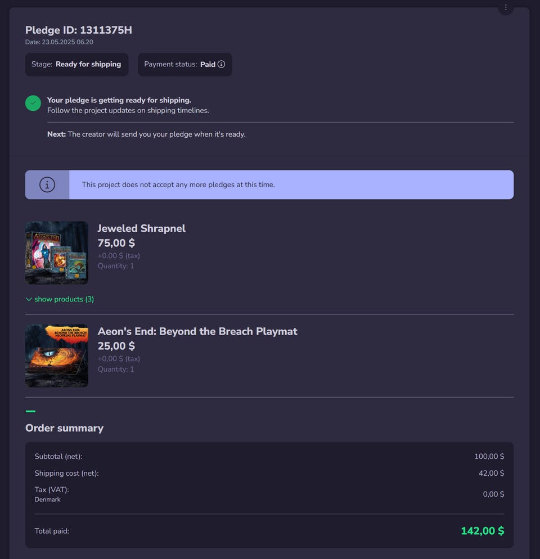Click the Jeweled Shrapnel title

click(x=142, y=228)
